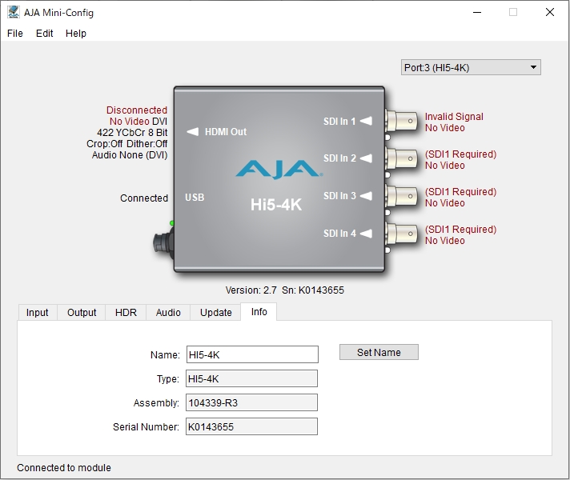Screen dimensions: 570x480
Task: Select the HDR tab
Action: [x=126, y=313]
